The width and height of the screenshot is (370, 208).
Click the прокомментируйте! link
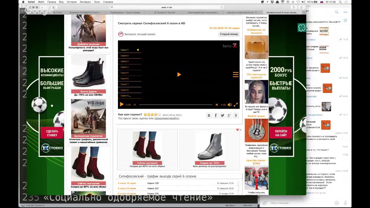point(167,118)
